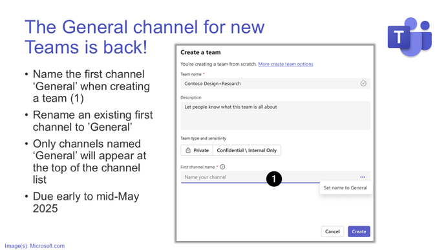
Task: Open the Private team type selector
Action: 197,150
